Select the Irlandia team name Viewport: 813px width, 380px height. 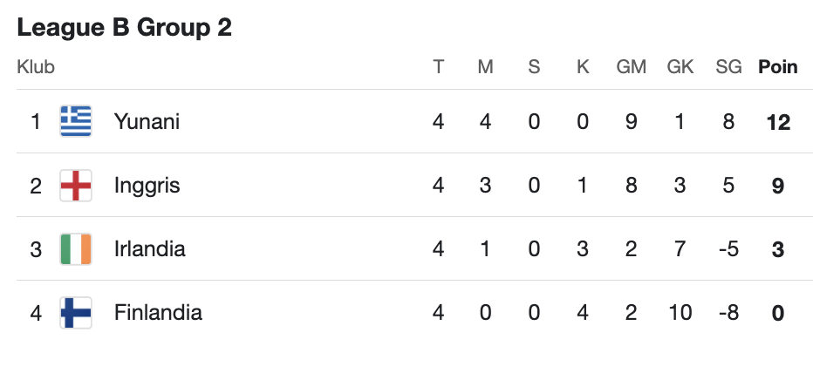click(x=149, y=249)
